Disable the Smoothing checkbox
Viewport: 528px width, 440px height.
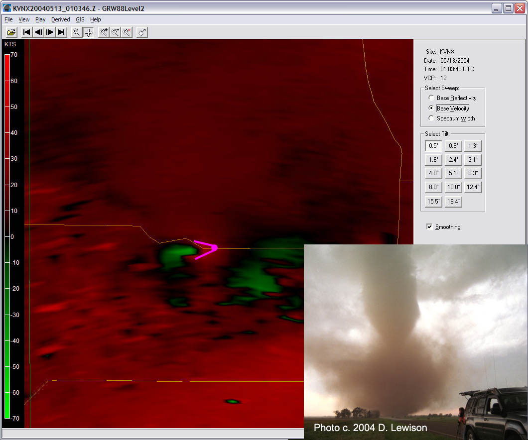(x=429, y=226)
